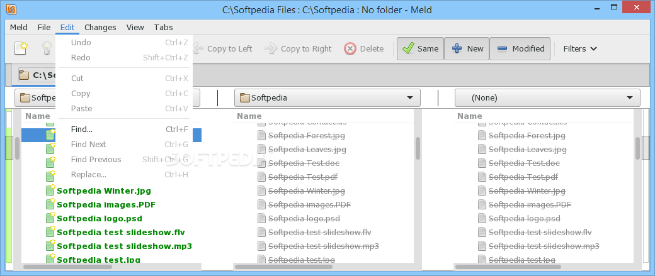Open the File menu
Viewport: 655px width, 276px height.
point(44,28)
